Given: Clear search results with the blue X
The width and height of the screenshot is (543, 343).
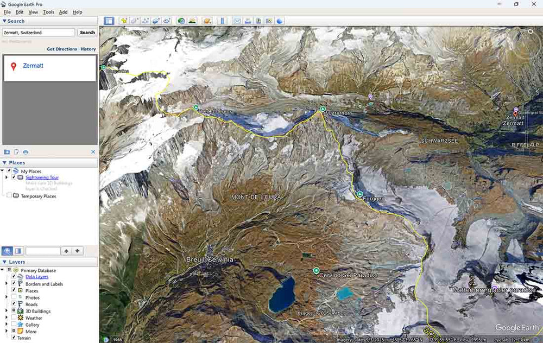Looking at the screenshot, I should (x=93, y=151).
